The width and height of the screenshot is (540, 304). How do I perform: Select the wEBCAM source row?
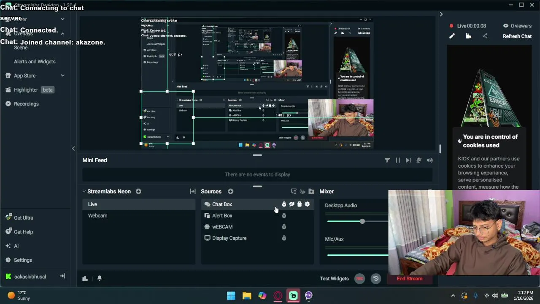pyautogui.click(x=257, y=227)
